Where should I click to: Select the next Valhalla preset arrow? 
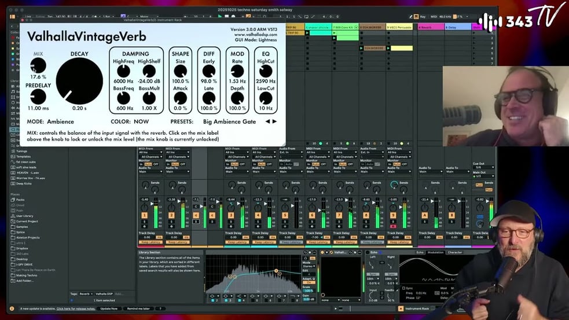click(x=274, y=122)
